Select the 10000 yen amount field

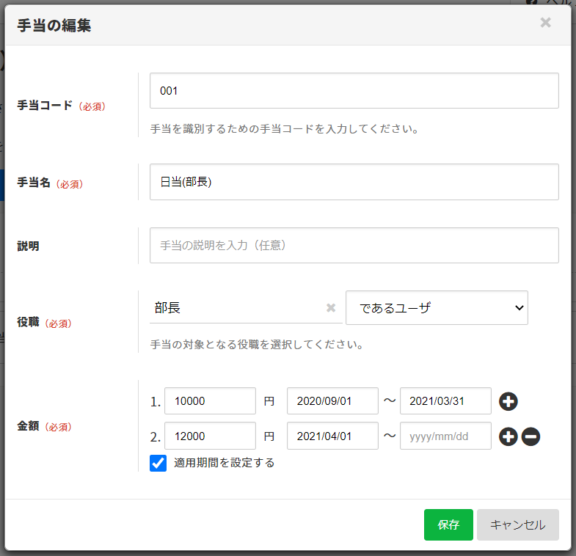[210, 401]
